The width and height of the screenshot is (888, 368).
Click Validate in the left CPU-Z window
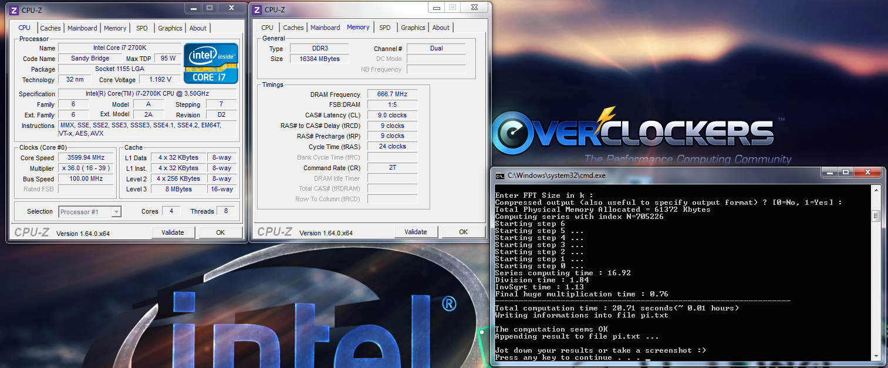point(173,232)
